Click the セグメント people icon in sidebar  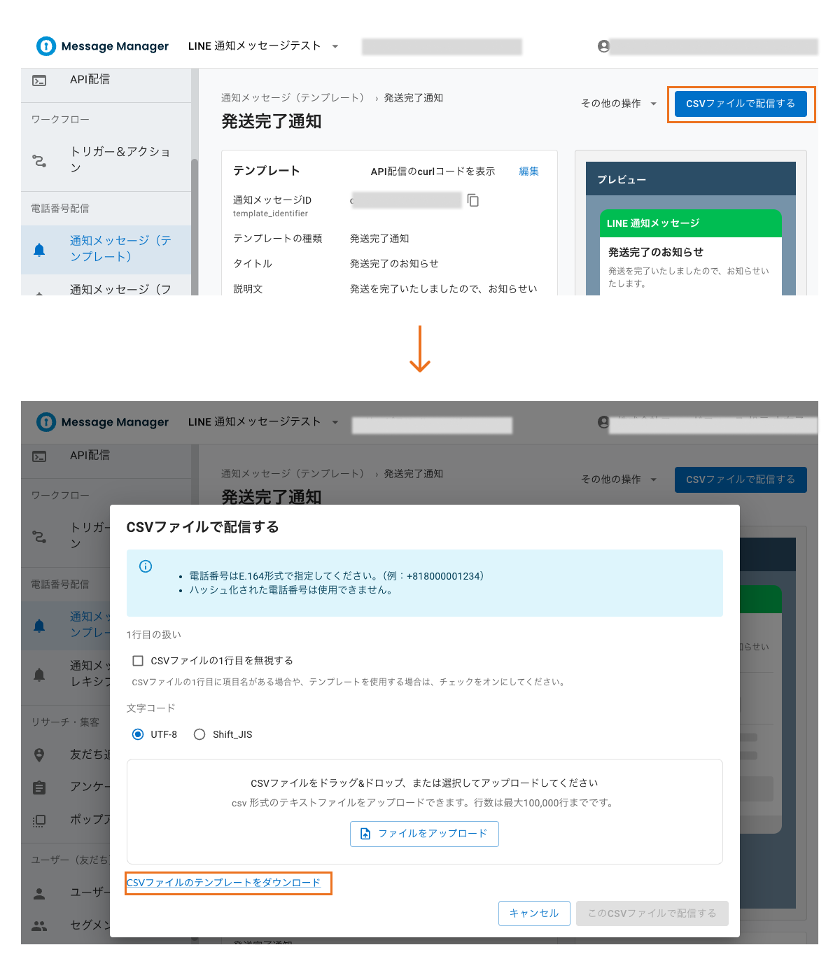click(x=40, y=925)
